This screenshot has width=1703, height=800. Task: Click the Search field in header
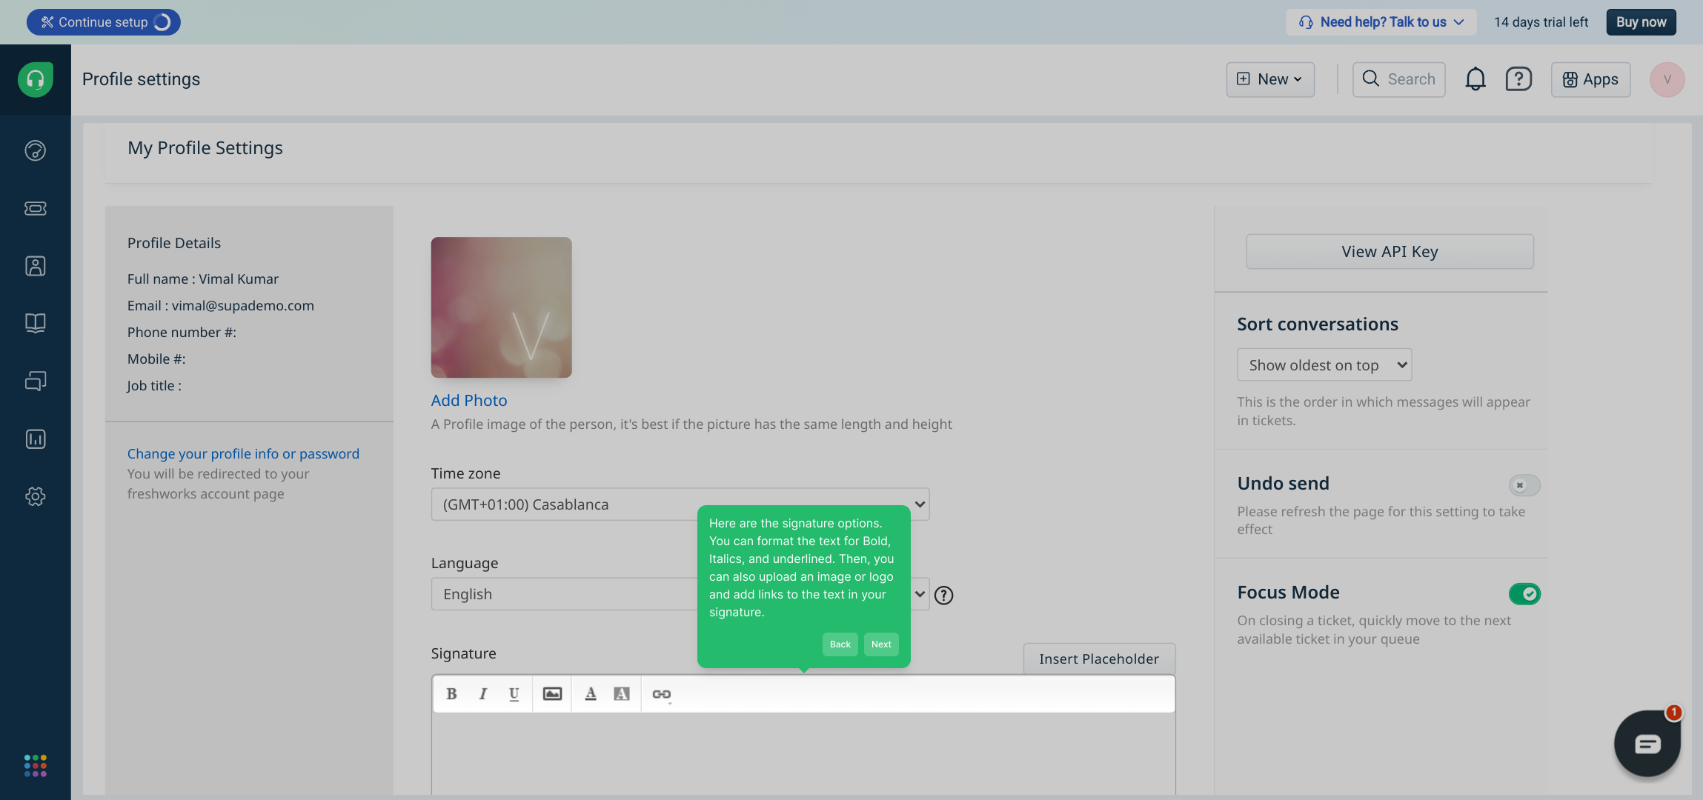1399,79
